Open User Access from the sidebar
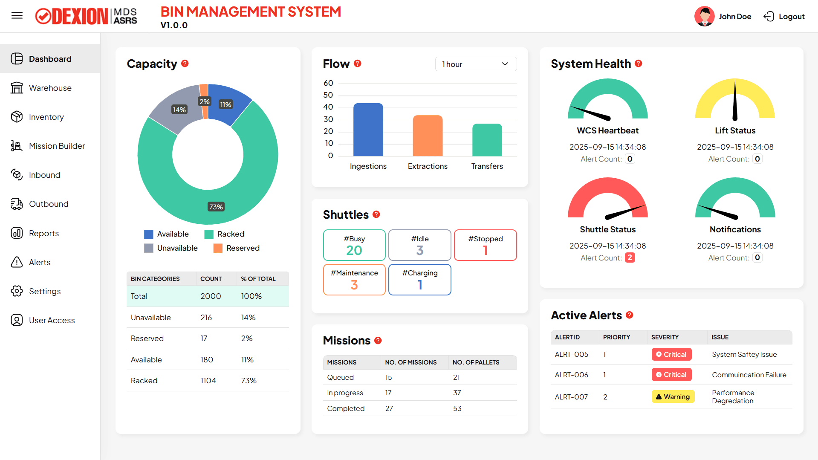The height and width of the screenshot is (460, 818). coord(52,320)
